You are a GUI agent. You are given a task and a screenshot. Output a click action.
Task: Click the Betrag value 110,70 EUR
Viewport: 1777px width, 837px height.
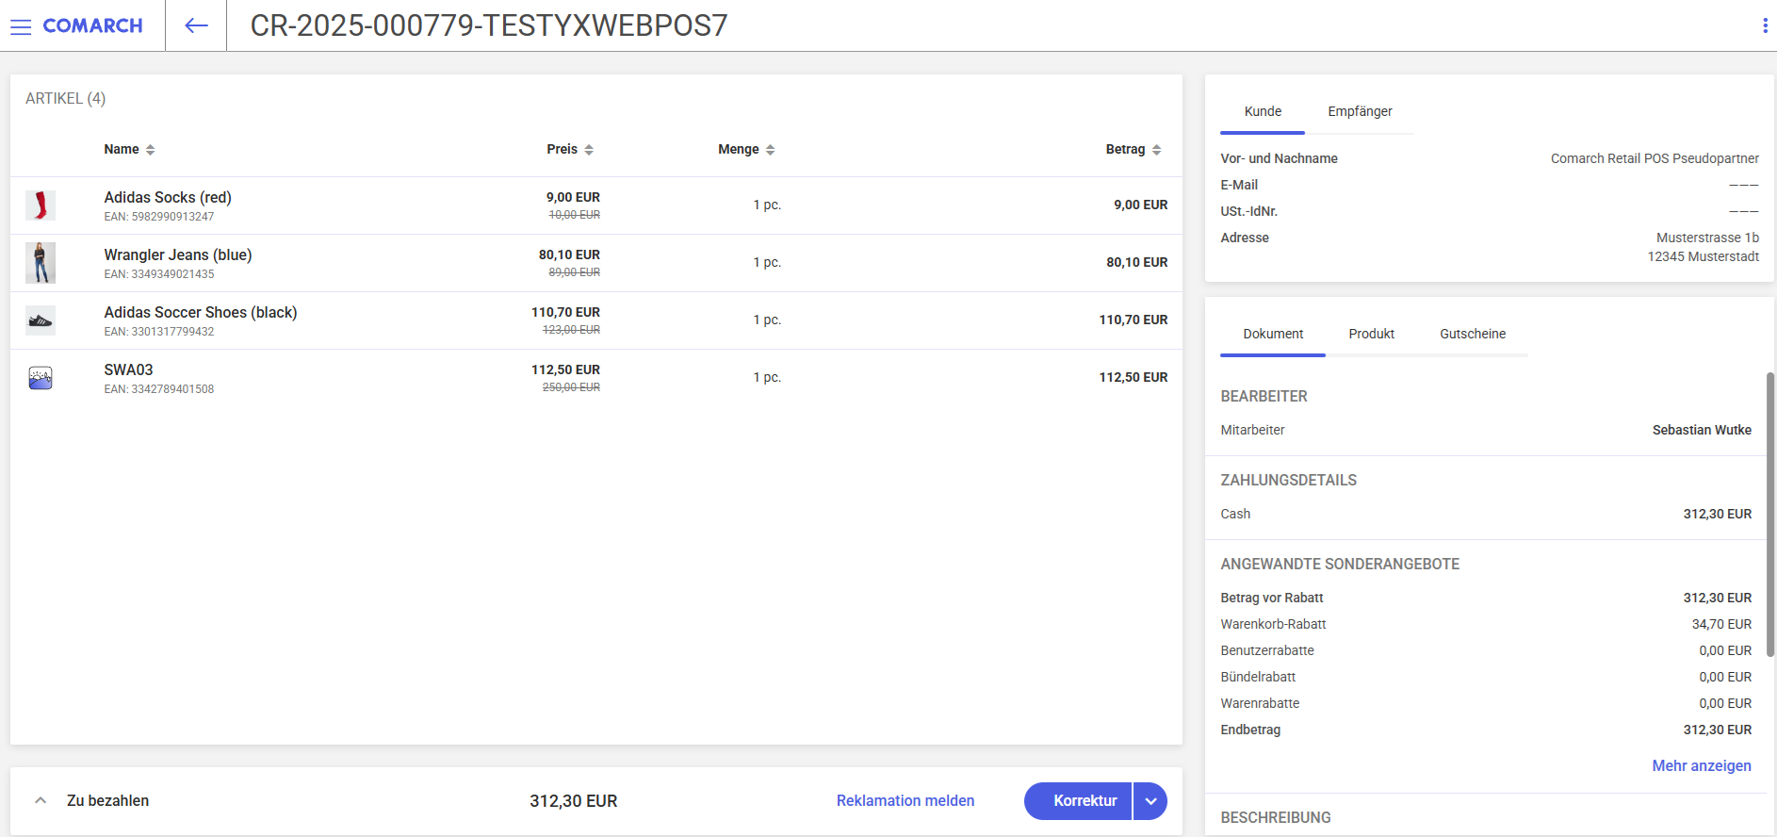click(1133, 320)
